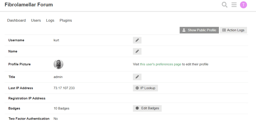256x125 pixels.
Task: Click the list icon in Action Logs
Action: pyautogui.click(x=224, y=30)
